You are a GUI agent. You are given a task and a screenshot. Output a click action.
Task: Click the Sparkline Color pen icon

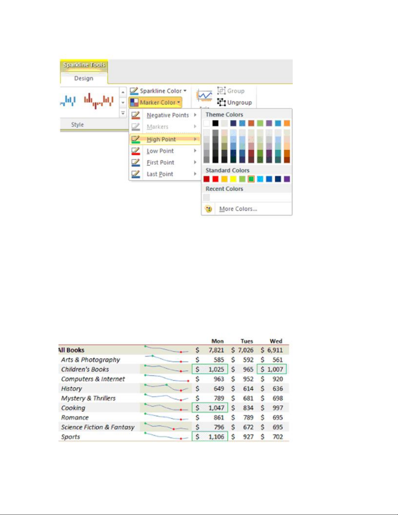pos(134,91)
